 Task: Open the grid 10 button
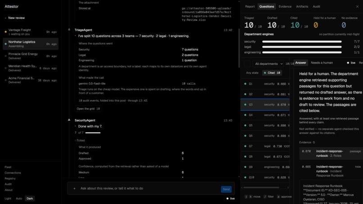88,109
